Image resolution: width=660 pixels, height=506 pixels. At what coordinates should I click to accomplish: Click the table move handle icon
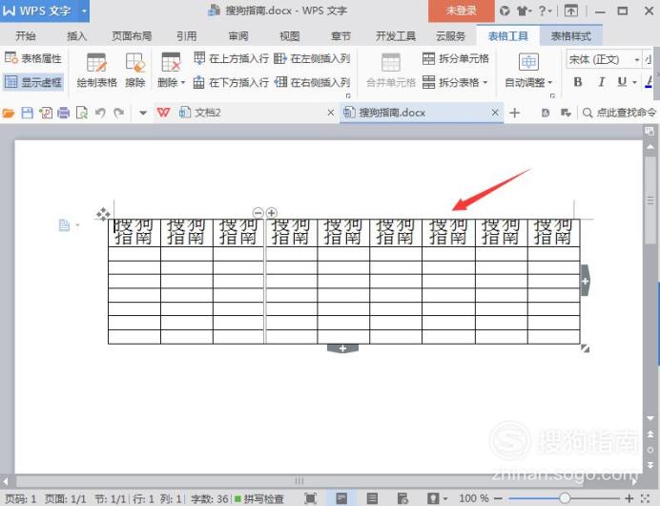pos(103,214)
